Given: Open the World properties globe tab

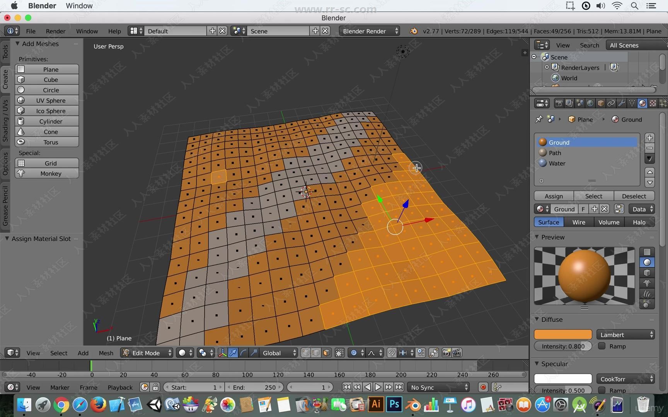Looking at the screenshot, I should (590, 103).
